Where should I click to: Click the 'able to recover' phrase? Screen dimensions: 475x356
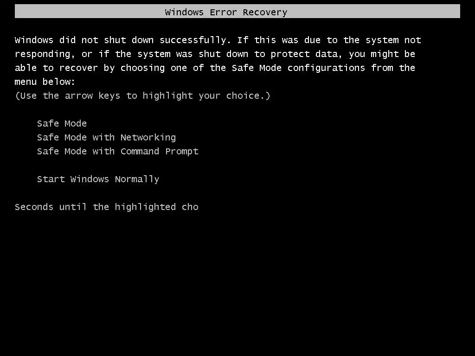(56, 68)
